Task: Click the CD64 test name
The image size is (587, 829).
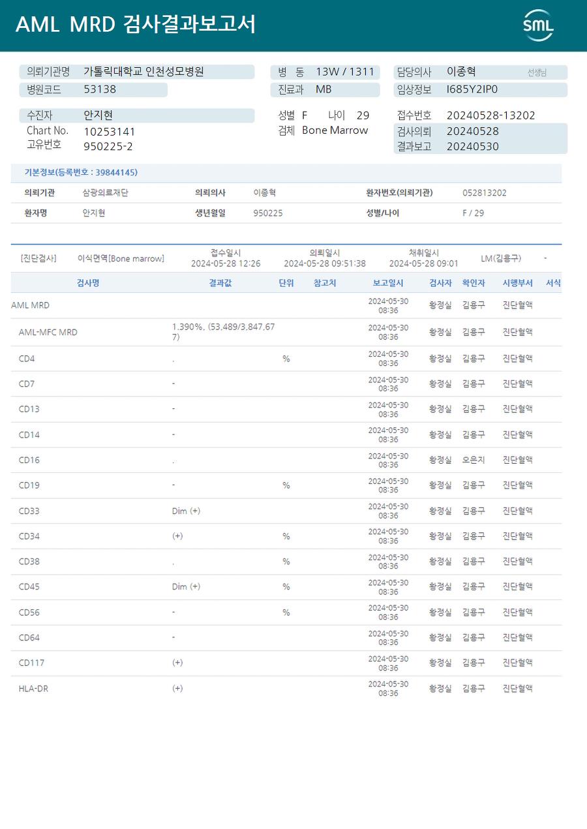Action: coord(29,638)
